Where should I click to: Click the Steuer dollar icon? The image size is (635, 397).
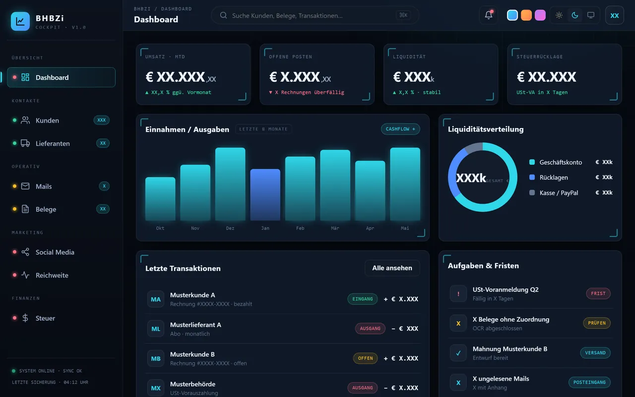25,318
